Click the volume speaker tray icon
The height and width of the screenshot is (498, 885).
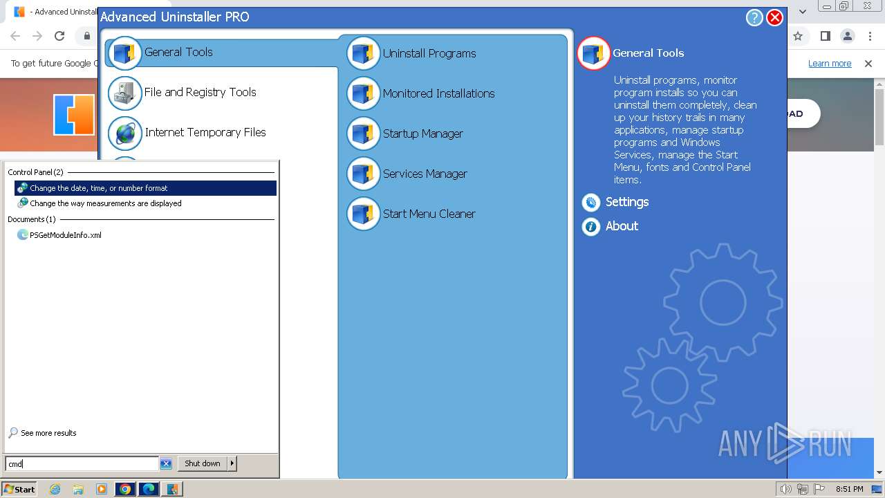pos(786,489)
